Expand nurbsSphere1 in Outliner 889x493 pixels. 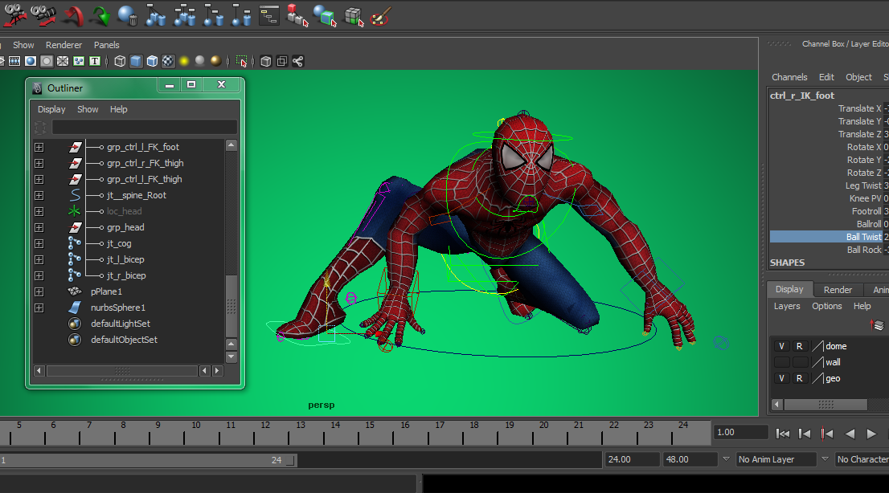tap(39, 308)
